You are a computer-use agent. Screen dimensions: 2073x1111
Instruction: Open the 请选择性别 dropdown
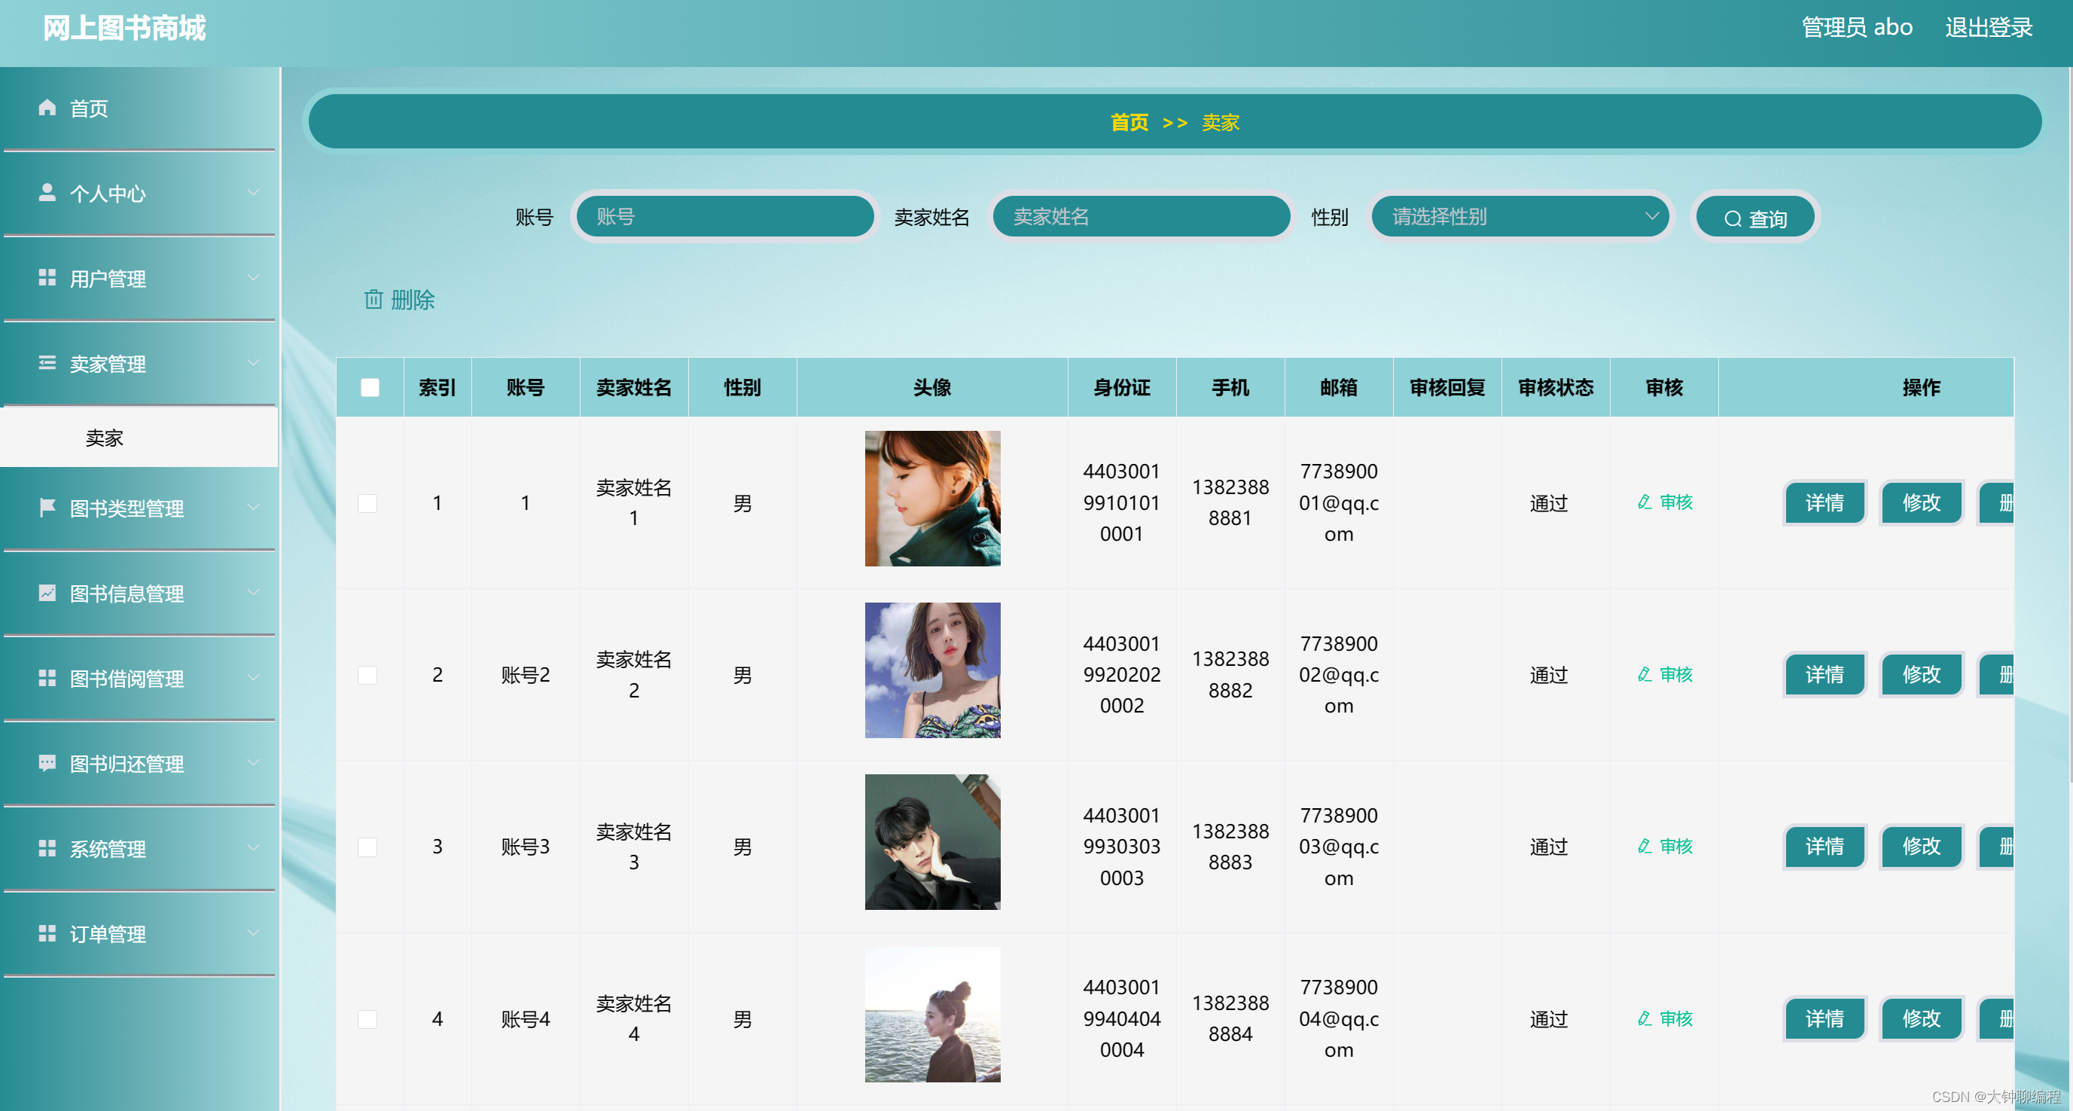point(1520,217)
